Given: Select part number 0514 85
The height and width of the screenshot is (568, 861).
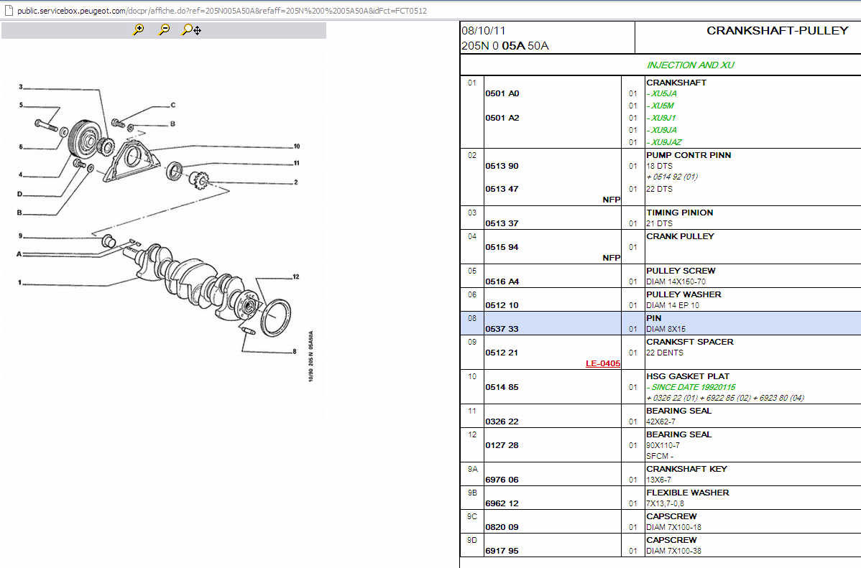Looking at the screenshot, I should pyautogui.click(x=502, y=387).
